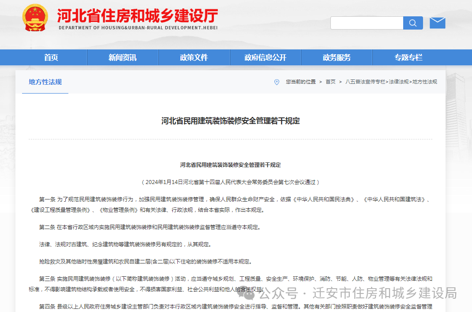Click the 首页 breadcrumb link
Image resolution: width=472 pixels, height=312 pixels.
(330, 82)
